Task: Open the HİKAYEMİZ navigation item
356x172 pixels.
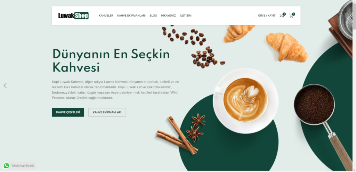Action: [x=169, y=16]
